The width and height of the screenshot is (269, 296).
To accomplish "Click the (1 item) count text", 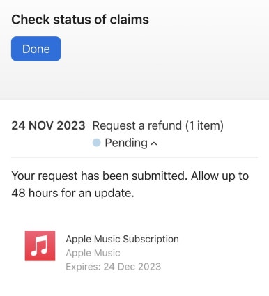I will [204, 125].
